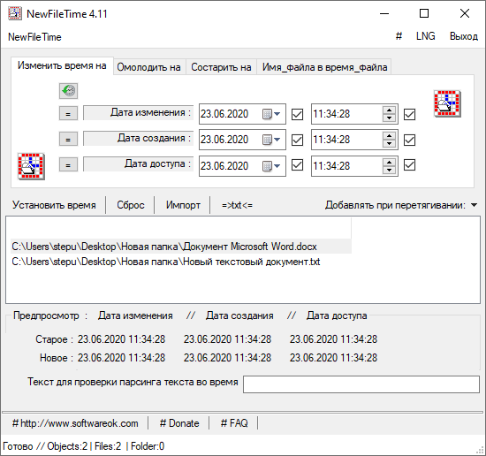Screen dimensions: 486x456
Task: Toggle the date checkbox for Дата доступа
Action: (x=297, y=165)
